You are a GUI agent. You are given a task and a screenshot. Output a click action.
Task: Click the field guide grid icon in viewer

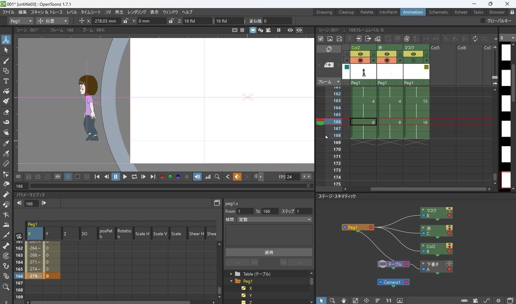(x=243, y=30)
